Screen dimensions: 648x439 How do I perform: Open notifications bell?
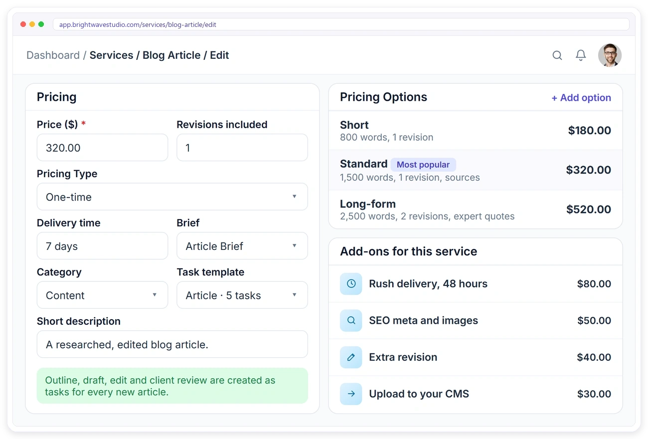581,55
